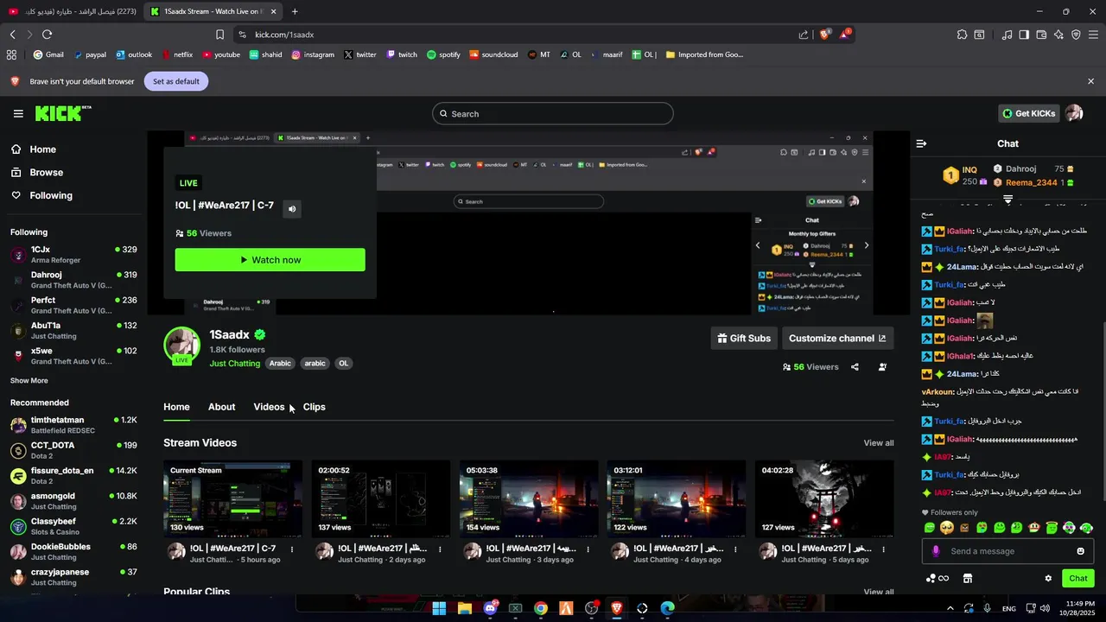Open options menu for the 4 days ago video
The image size is (1106, 622).
point(735,549)
